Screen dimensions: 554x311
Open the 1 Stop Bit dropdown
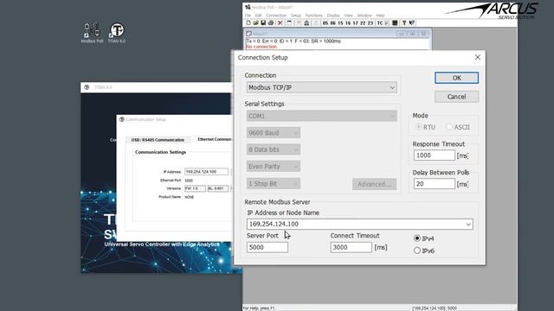(x=274, y=184)
